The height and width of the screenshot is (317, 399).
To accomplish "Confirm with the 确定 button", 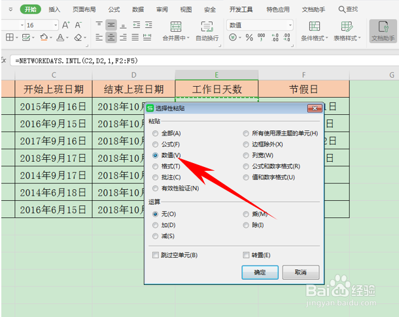I will [x=260, y=273].
